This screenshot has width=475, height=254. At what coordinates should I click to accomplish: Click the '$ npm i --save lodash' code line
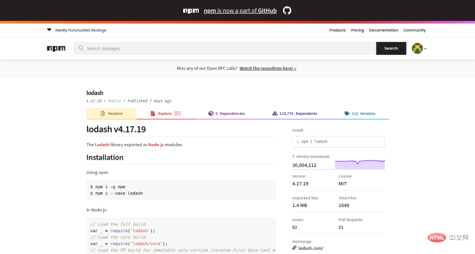pyautogui.click(x=116, y=193)
